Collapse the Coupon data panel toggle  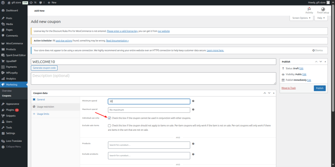pos(274,93)
